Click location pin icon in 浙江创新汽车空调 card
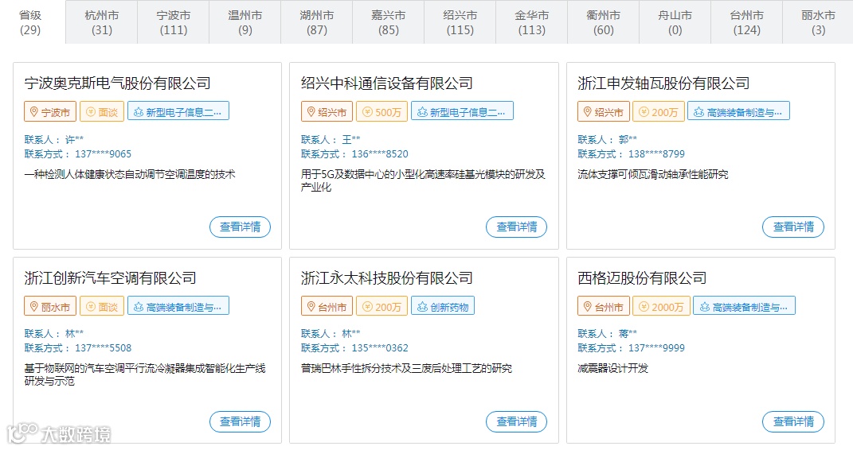853x450 pixels. pos(33,307)
